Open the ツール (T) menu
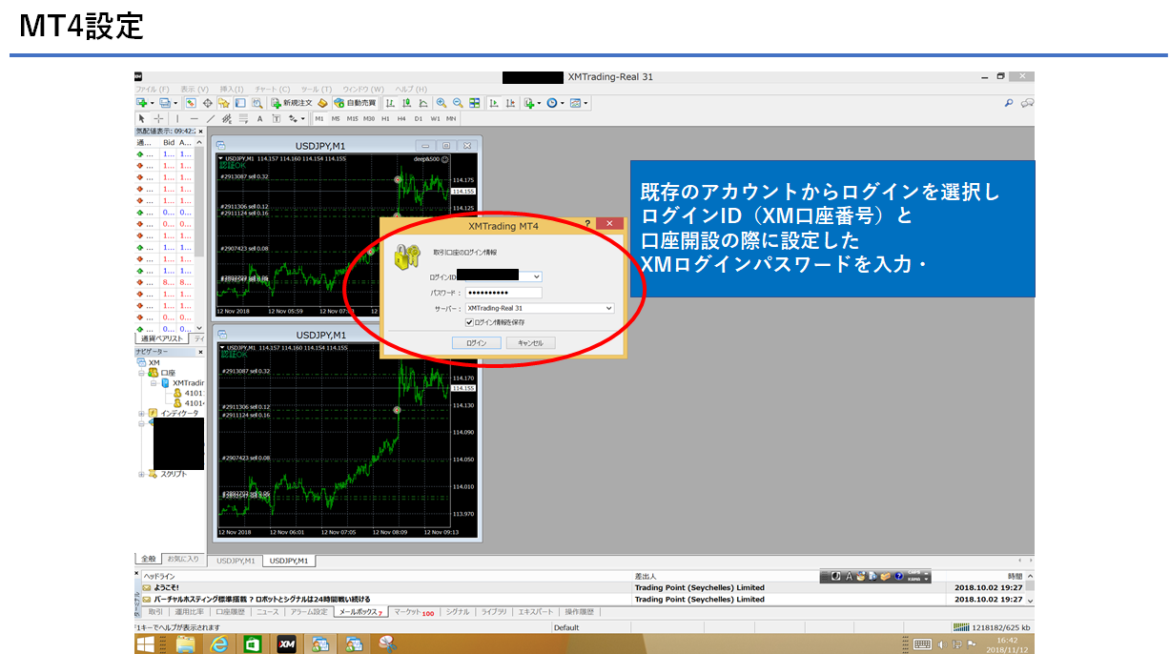The image size is (1170, 654). tap(316, 89)
